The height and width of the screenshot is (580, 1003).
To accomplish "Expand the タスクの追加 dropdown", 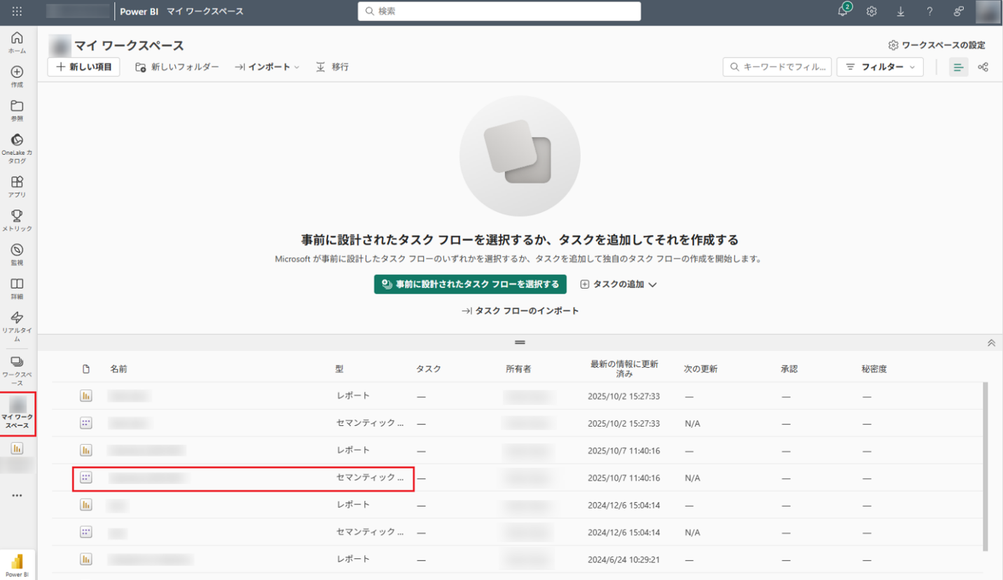I will (x=617, y=284).
